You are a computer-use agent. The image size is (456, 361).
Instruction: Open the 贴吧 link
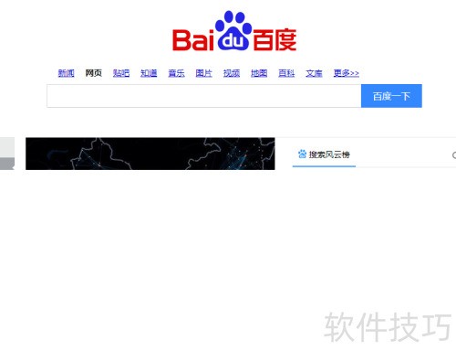pyautogui.click(x=121, y=73)
